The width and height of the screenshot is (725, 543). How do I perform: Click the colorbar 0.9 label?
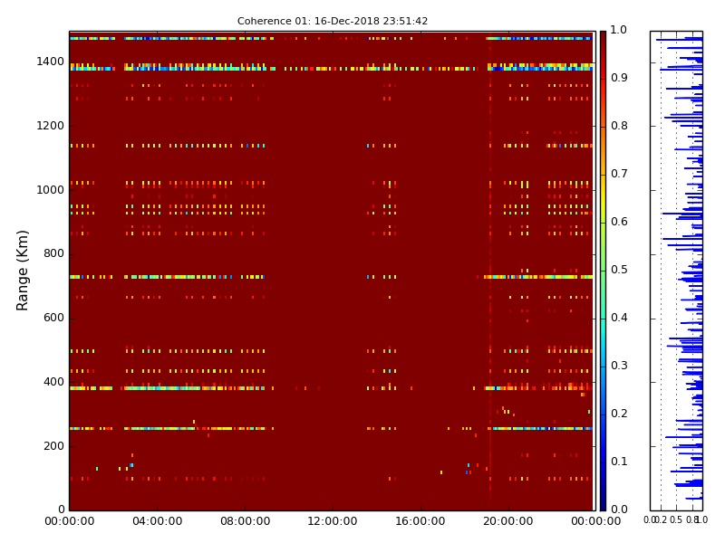point(619,78)
